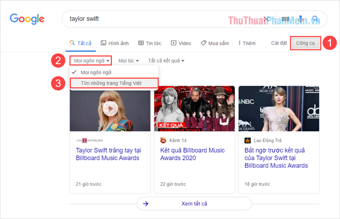Start voice search with microphone icon
This screenshot has width=340, height=219.
301,19
